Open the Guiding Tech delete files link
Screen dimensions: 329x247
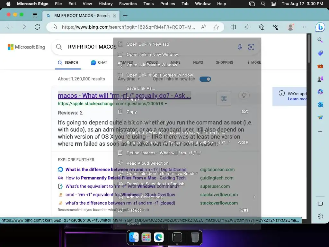[126, 178]
